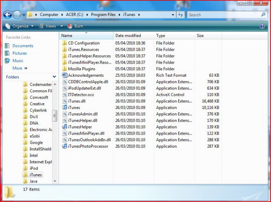Select the iTunesHelper application icon

pyautogui.click(x=64, y=127)
